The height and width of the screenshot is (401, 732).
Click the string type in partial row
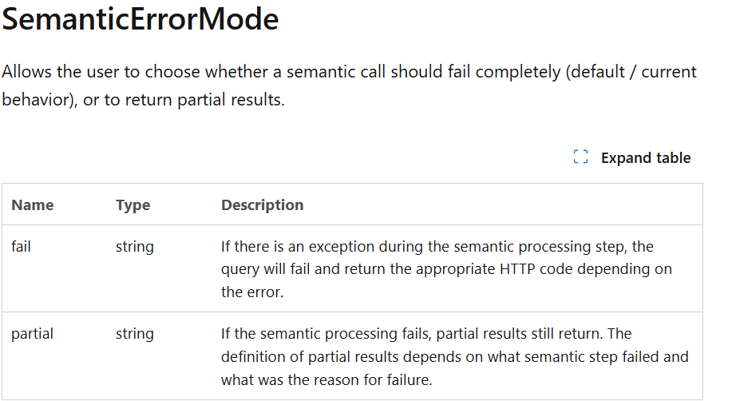click(x=135, y=334)
